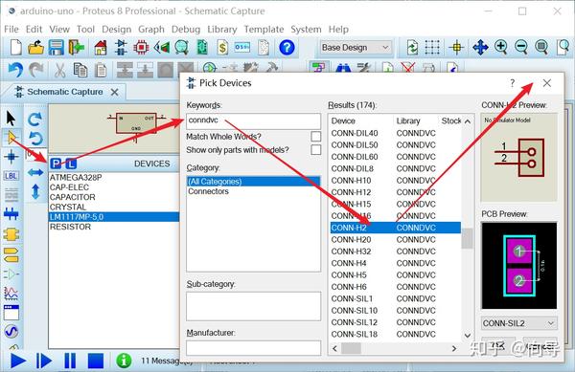Open the Home page icon
575x372 pixels.
101,48
